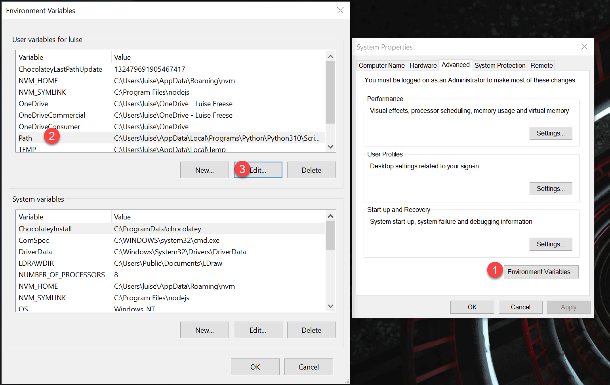Select ChocolateyLastPathUpdate variable row
The height and width of the screenshot is (385, 610).
pyautogui.click(x=171, y=69)
